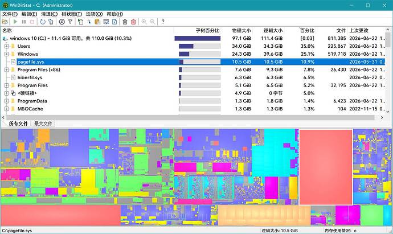Select the wide red block at treemap bottom-left

click(x=60, y=215)
